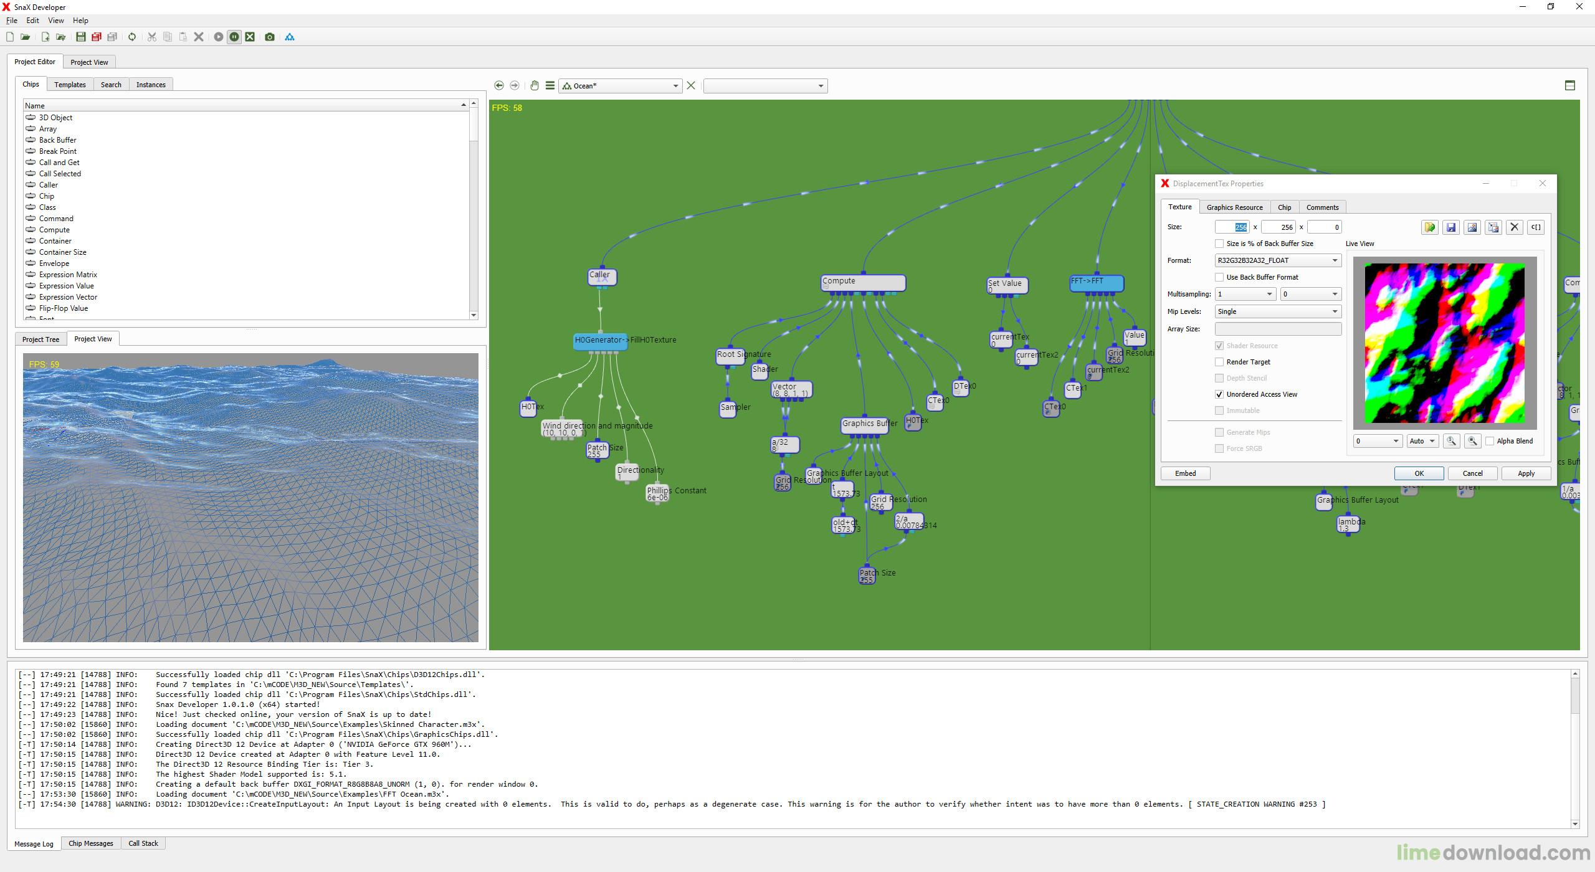This screenshot has width=1595, height=872.
Task: Click the back arrow above graph
Action: coord(499,85)
